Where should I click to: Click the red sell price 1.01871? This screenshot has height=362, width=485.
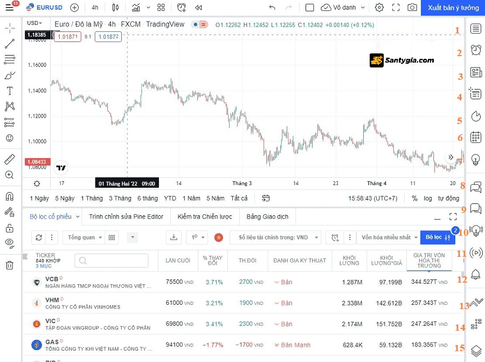pyautogui.click(x=67, y=37)
